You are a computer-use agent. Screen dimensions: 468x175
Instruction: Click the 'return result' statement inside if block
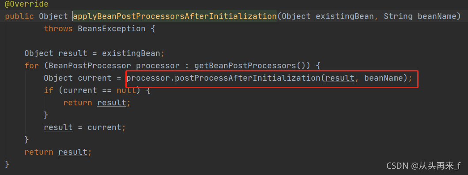tap(97, 103)
